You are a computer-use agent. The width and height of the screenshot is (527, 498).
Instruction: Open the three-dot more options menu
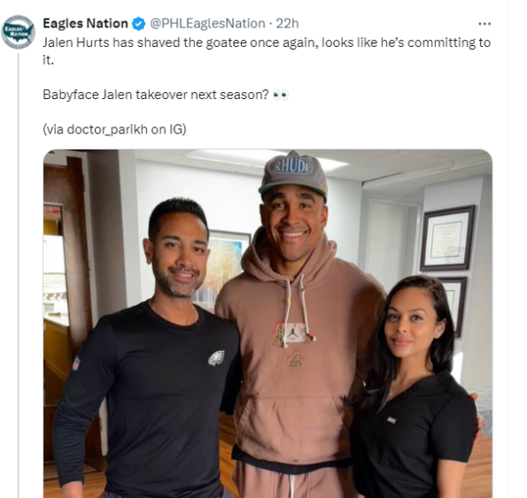484,24
